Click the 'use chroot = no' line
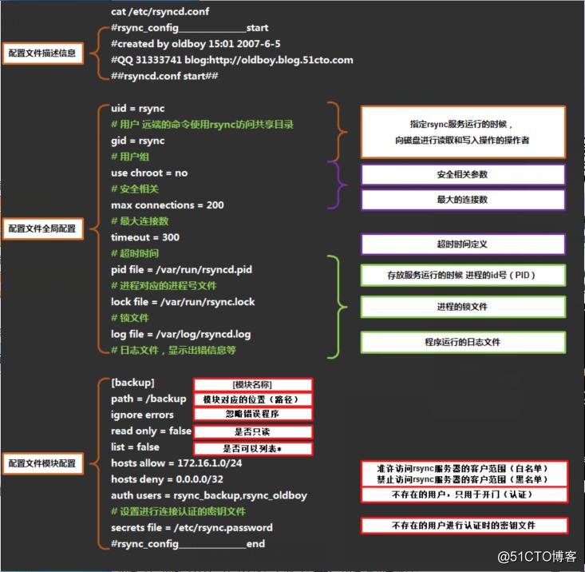Screen dimensions: 585x572 149,173
